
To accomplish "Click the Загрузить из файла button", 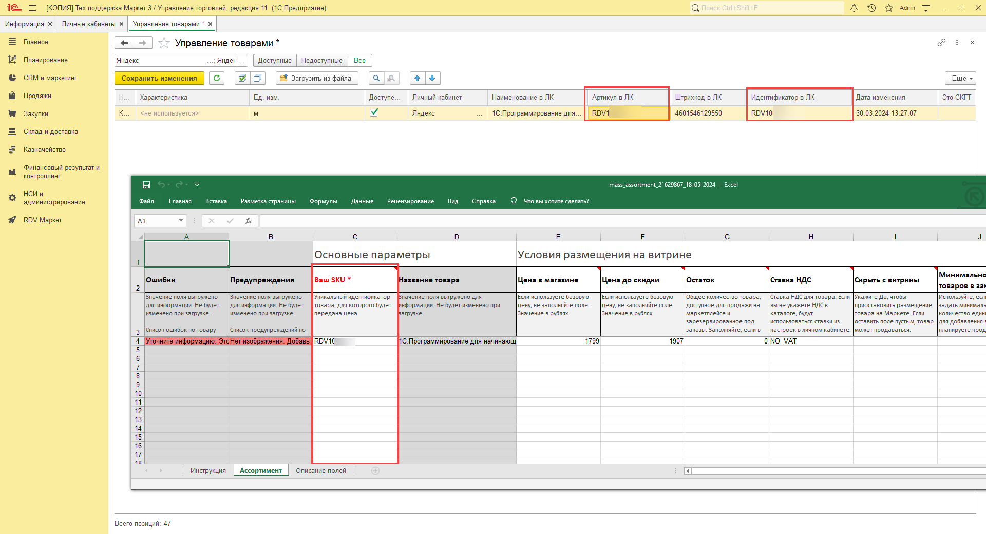I will coord(316,78).
